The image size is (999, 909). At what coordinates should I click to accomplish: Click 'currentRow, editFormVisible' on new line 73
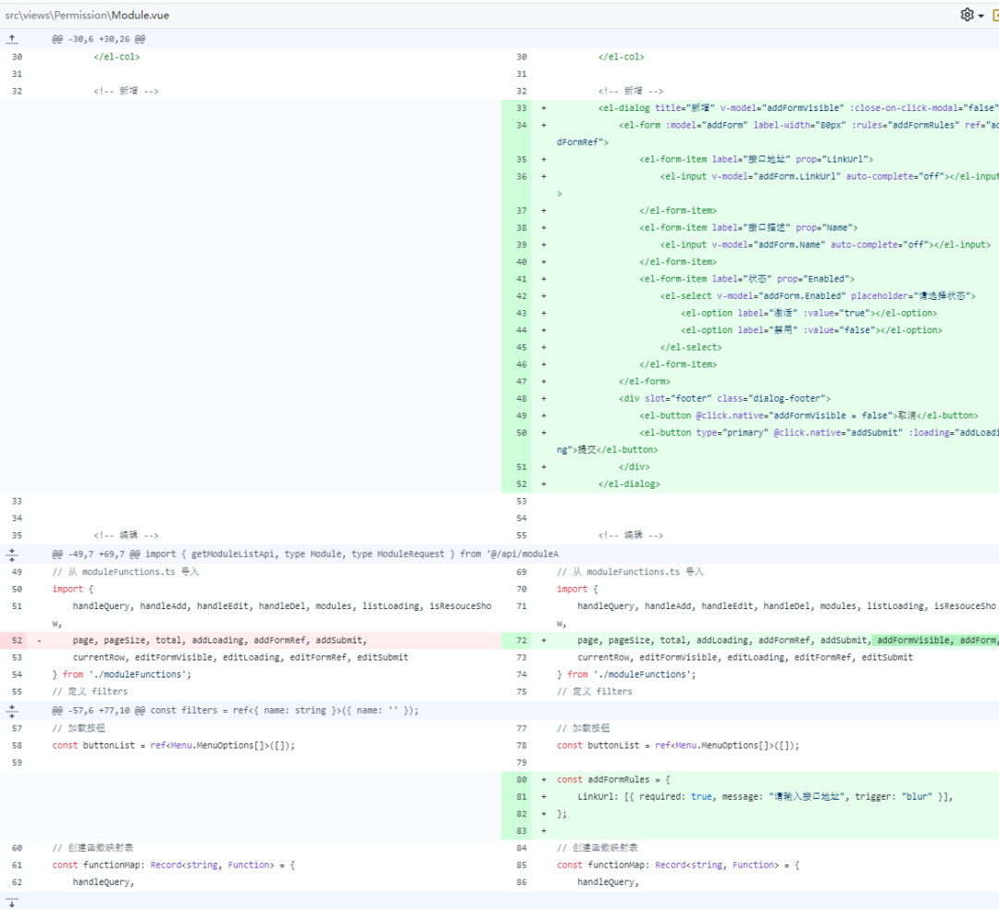coord(745,657)
